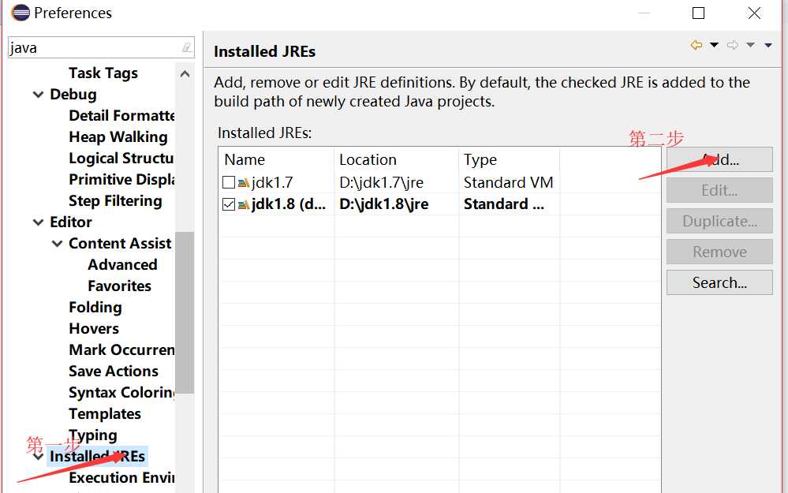
Task: Click the forward navigation arrow icon
Action: tap(732, 45)
